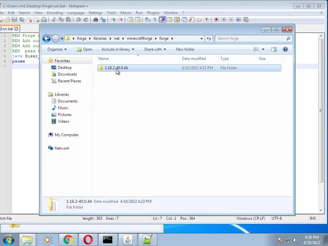
Task: Open Language menu in Notepad++
Action: [x=76, y=13]
